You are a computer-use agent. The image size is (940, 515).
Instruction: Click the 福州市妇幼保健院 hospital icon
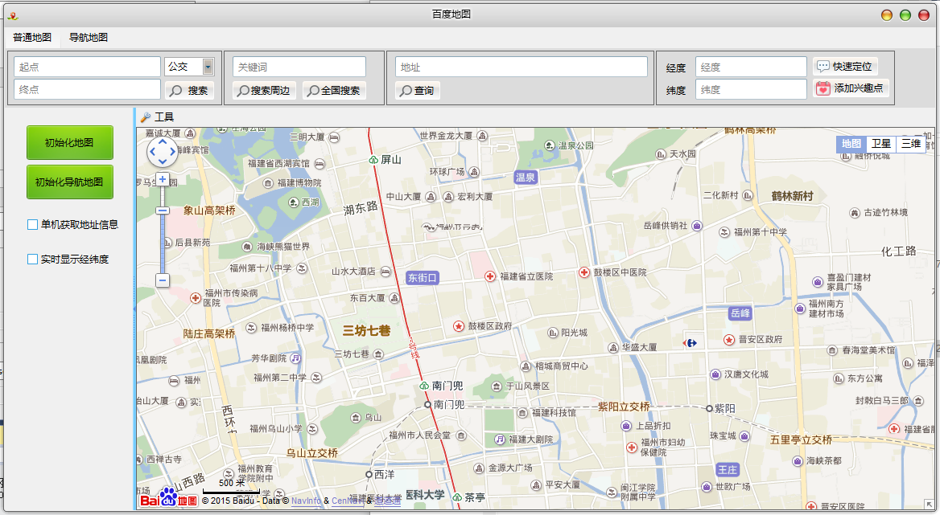tap(631, 447)
